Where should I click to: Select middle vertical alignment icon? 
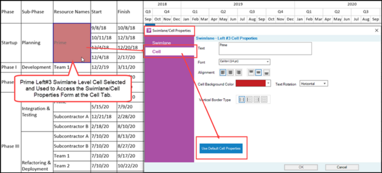(x=259, y=72)
